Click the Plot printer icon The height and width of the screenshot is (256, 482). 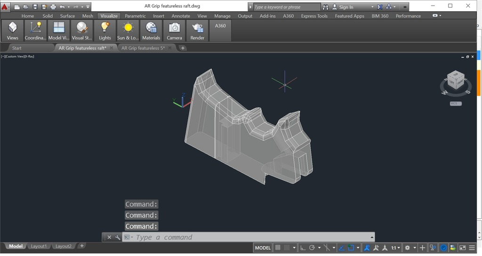[x=53, y=7]
